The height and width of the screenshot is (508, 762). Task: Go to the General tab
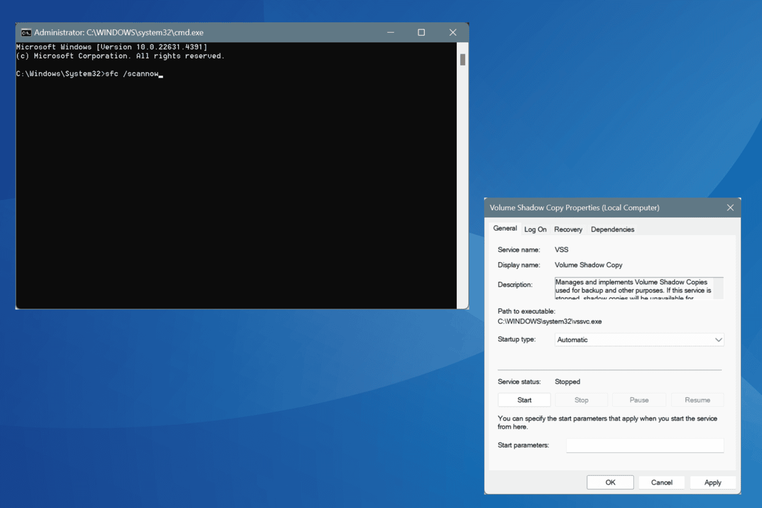pos(505,228)
